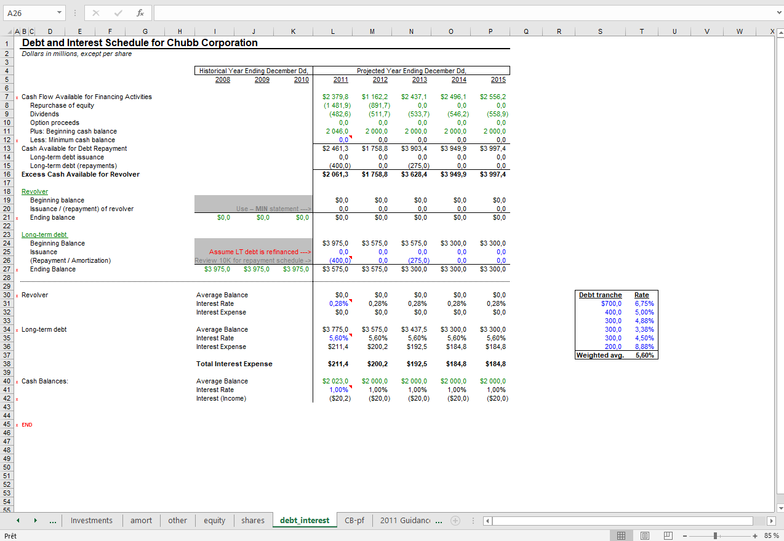
Task: Click the Cancel (X) formula bar icon
Action: point(96,13)
